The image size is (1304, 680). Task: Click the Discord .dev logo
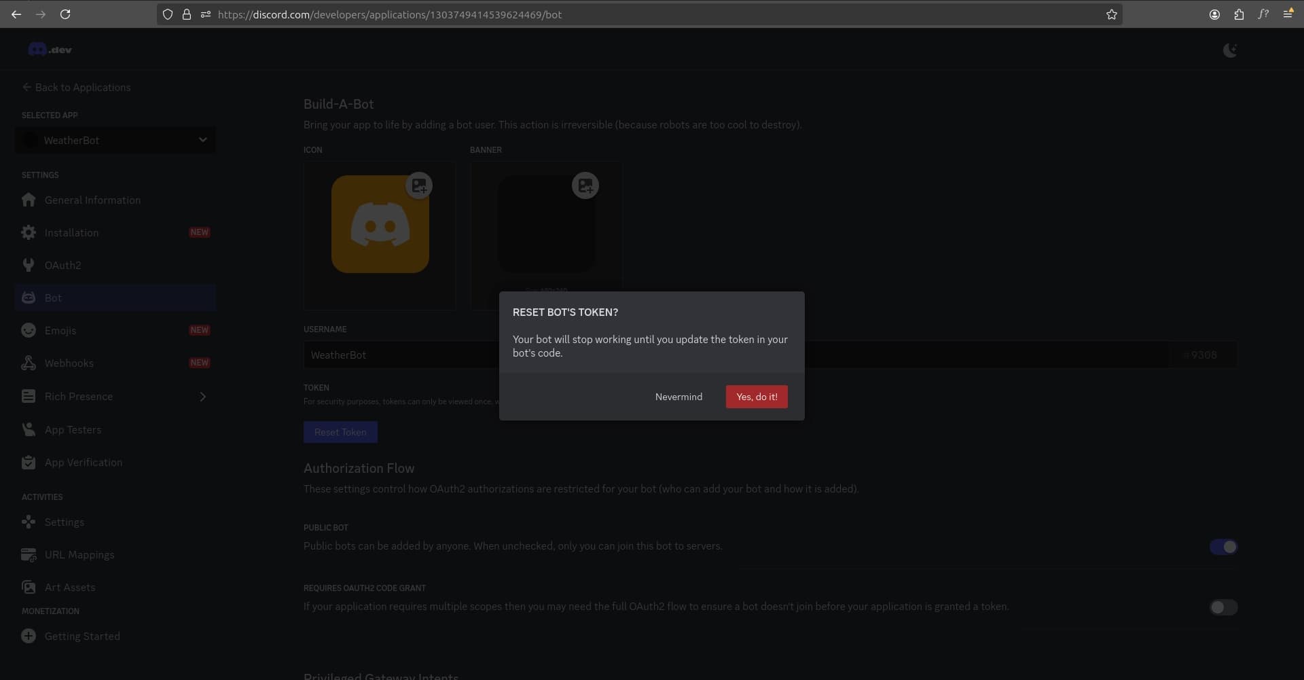tap(50, 50)
